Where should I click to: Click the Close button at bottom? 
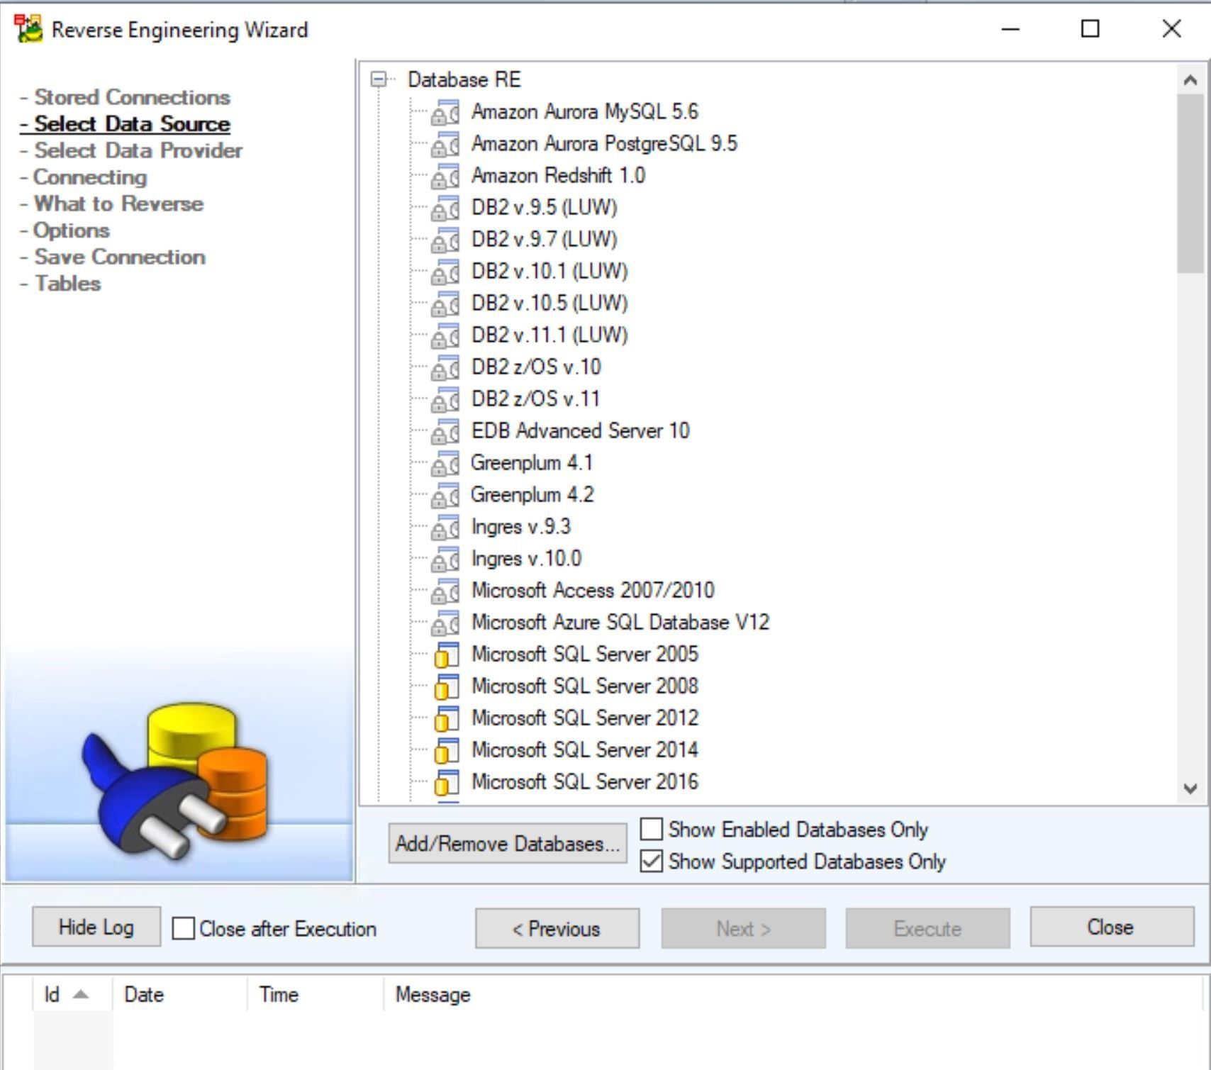coord(1112,927)
